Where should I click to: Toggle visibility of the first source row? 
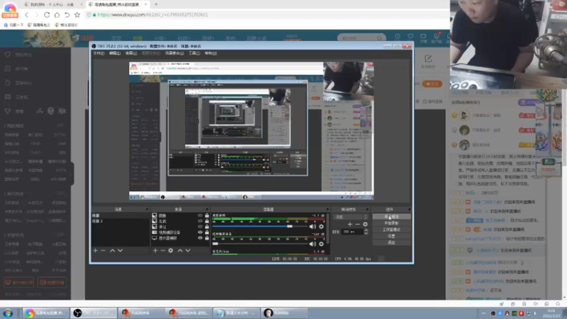(200, 216)
